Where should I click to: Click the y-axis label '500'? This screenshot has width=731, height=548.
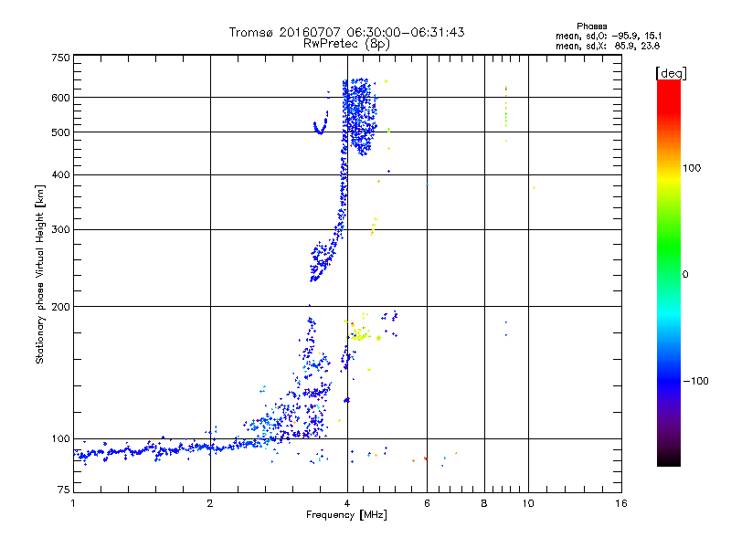[x=61, y=132]
